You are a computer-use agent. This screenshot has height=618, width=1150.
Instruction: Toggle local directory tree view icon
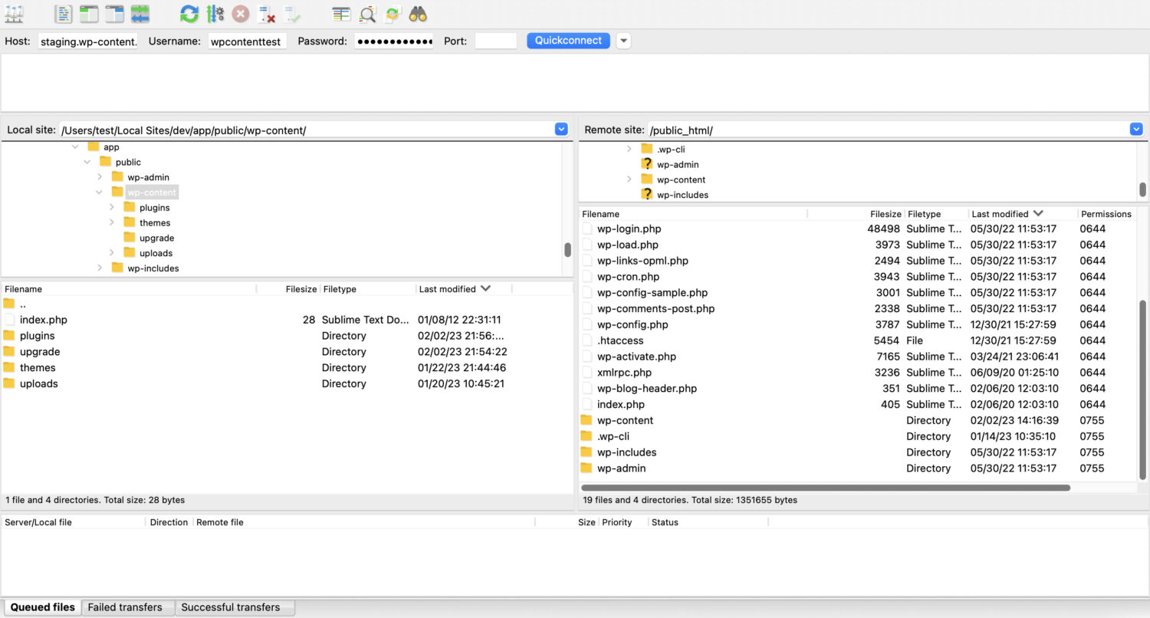[89, 13]
